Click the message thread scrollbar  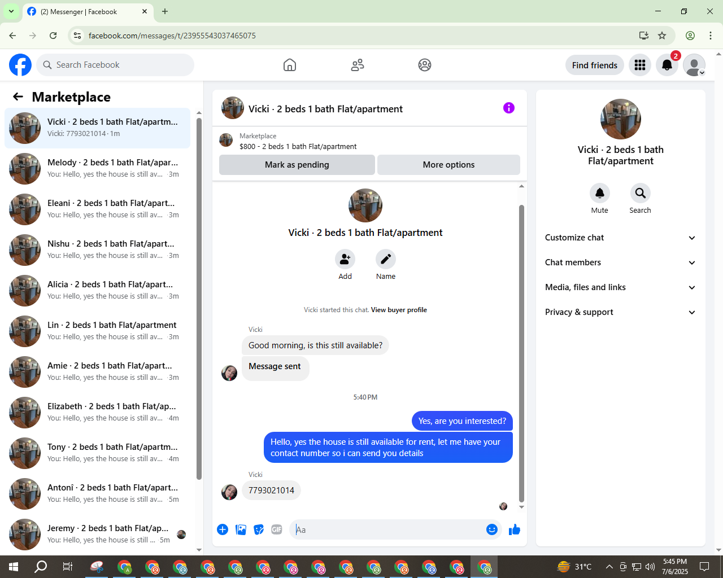(521, 353)
